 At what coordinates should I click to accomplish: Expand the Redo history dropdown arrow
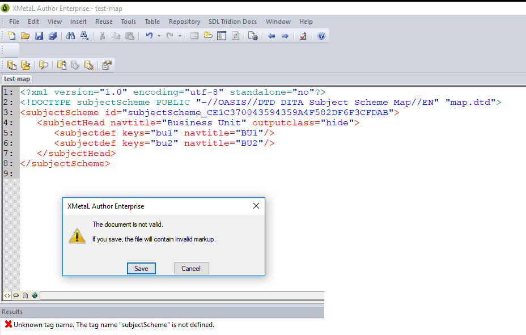pyautogui.click(x=180, y=36)
